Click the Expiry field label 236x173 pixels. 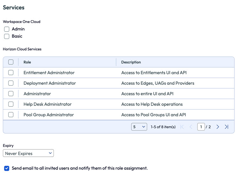tap(8, 146)
